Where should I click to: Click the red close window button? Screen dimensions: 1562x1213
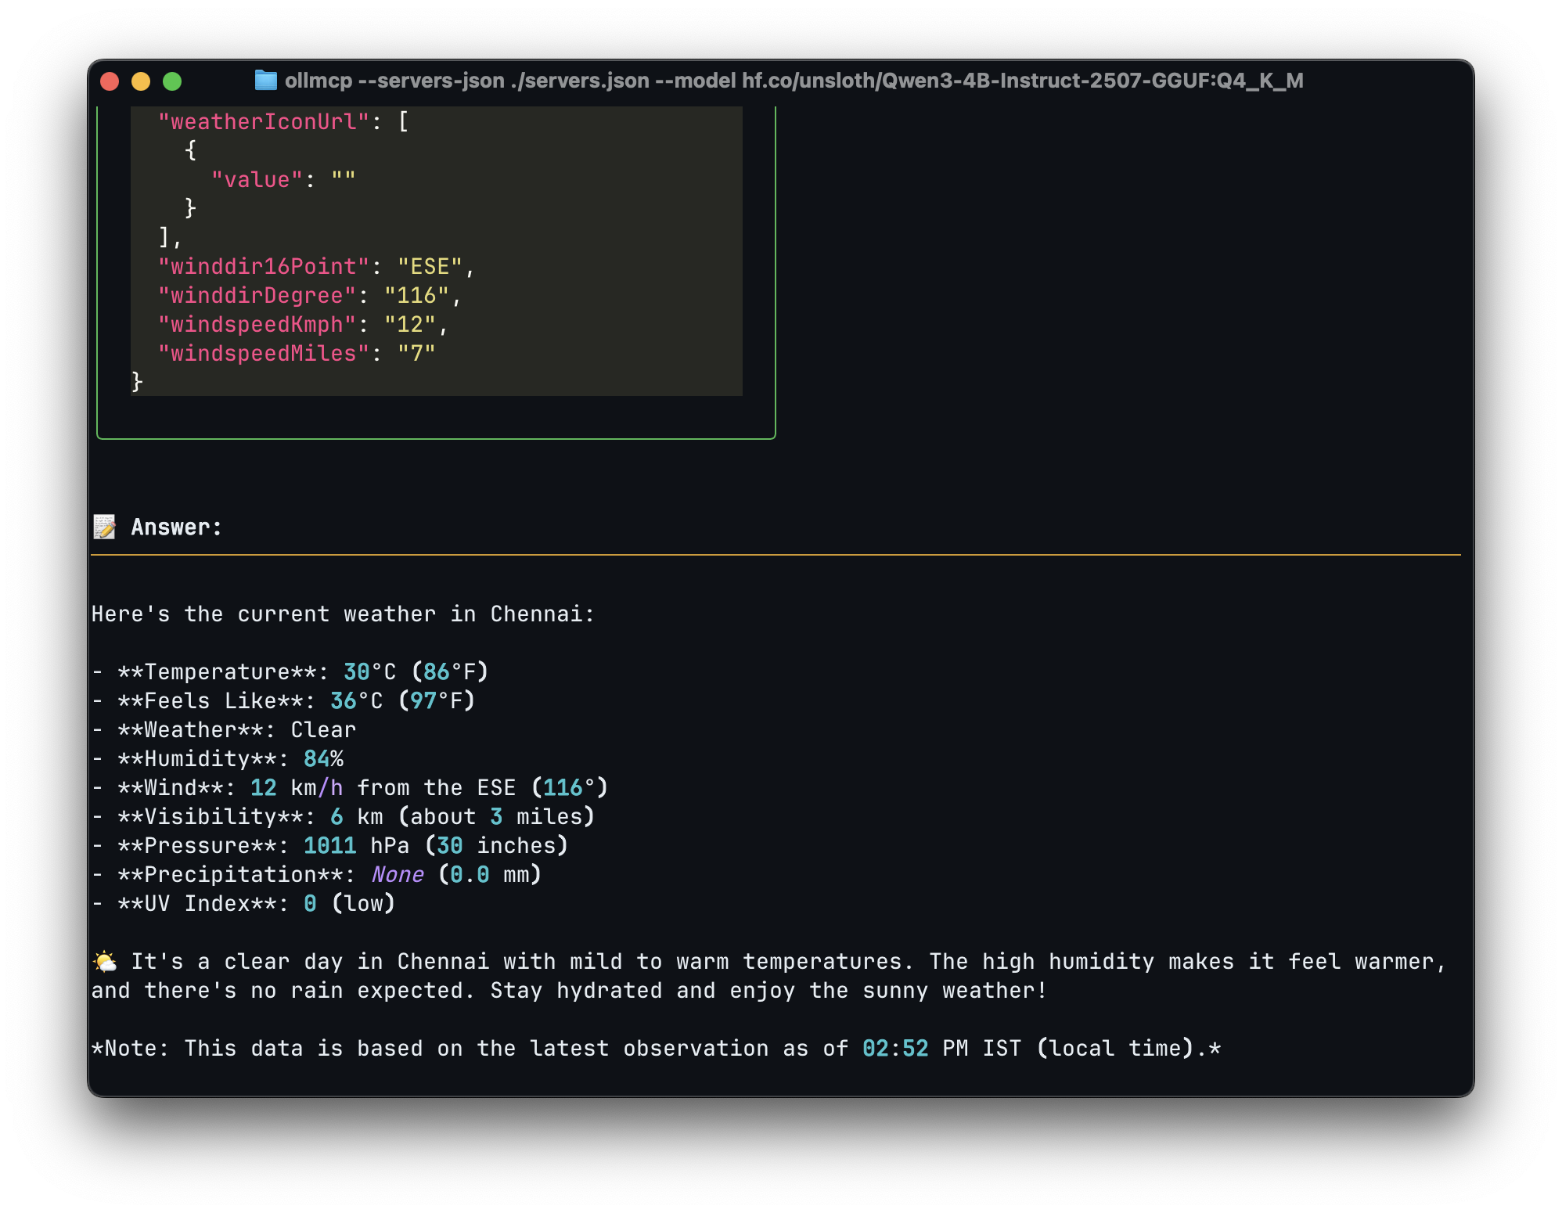tap(110, 81)
